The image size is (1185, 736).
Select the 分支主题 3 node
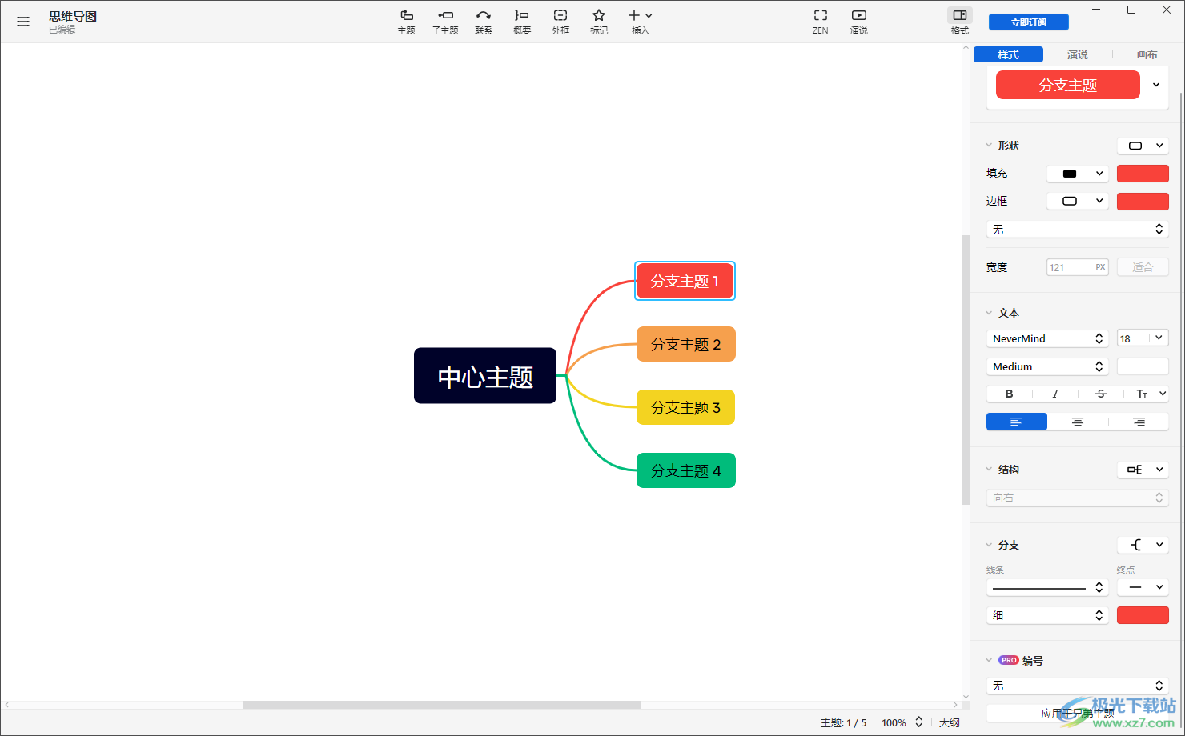685,407
